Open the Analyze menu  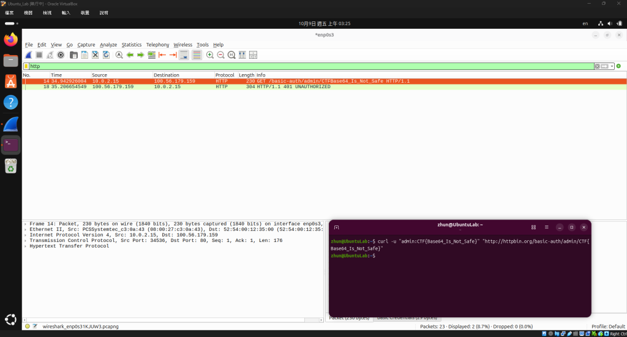click(x=108, y=45)
